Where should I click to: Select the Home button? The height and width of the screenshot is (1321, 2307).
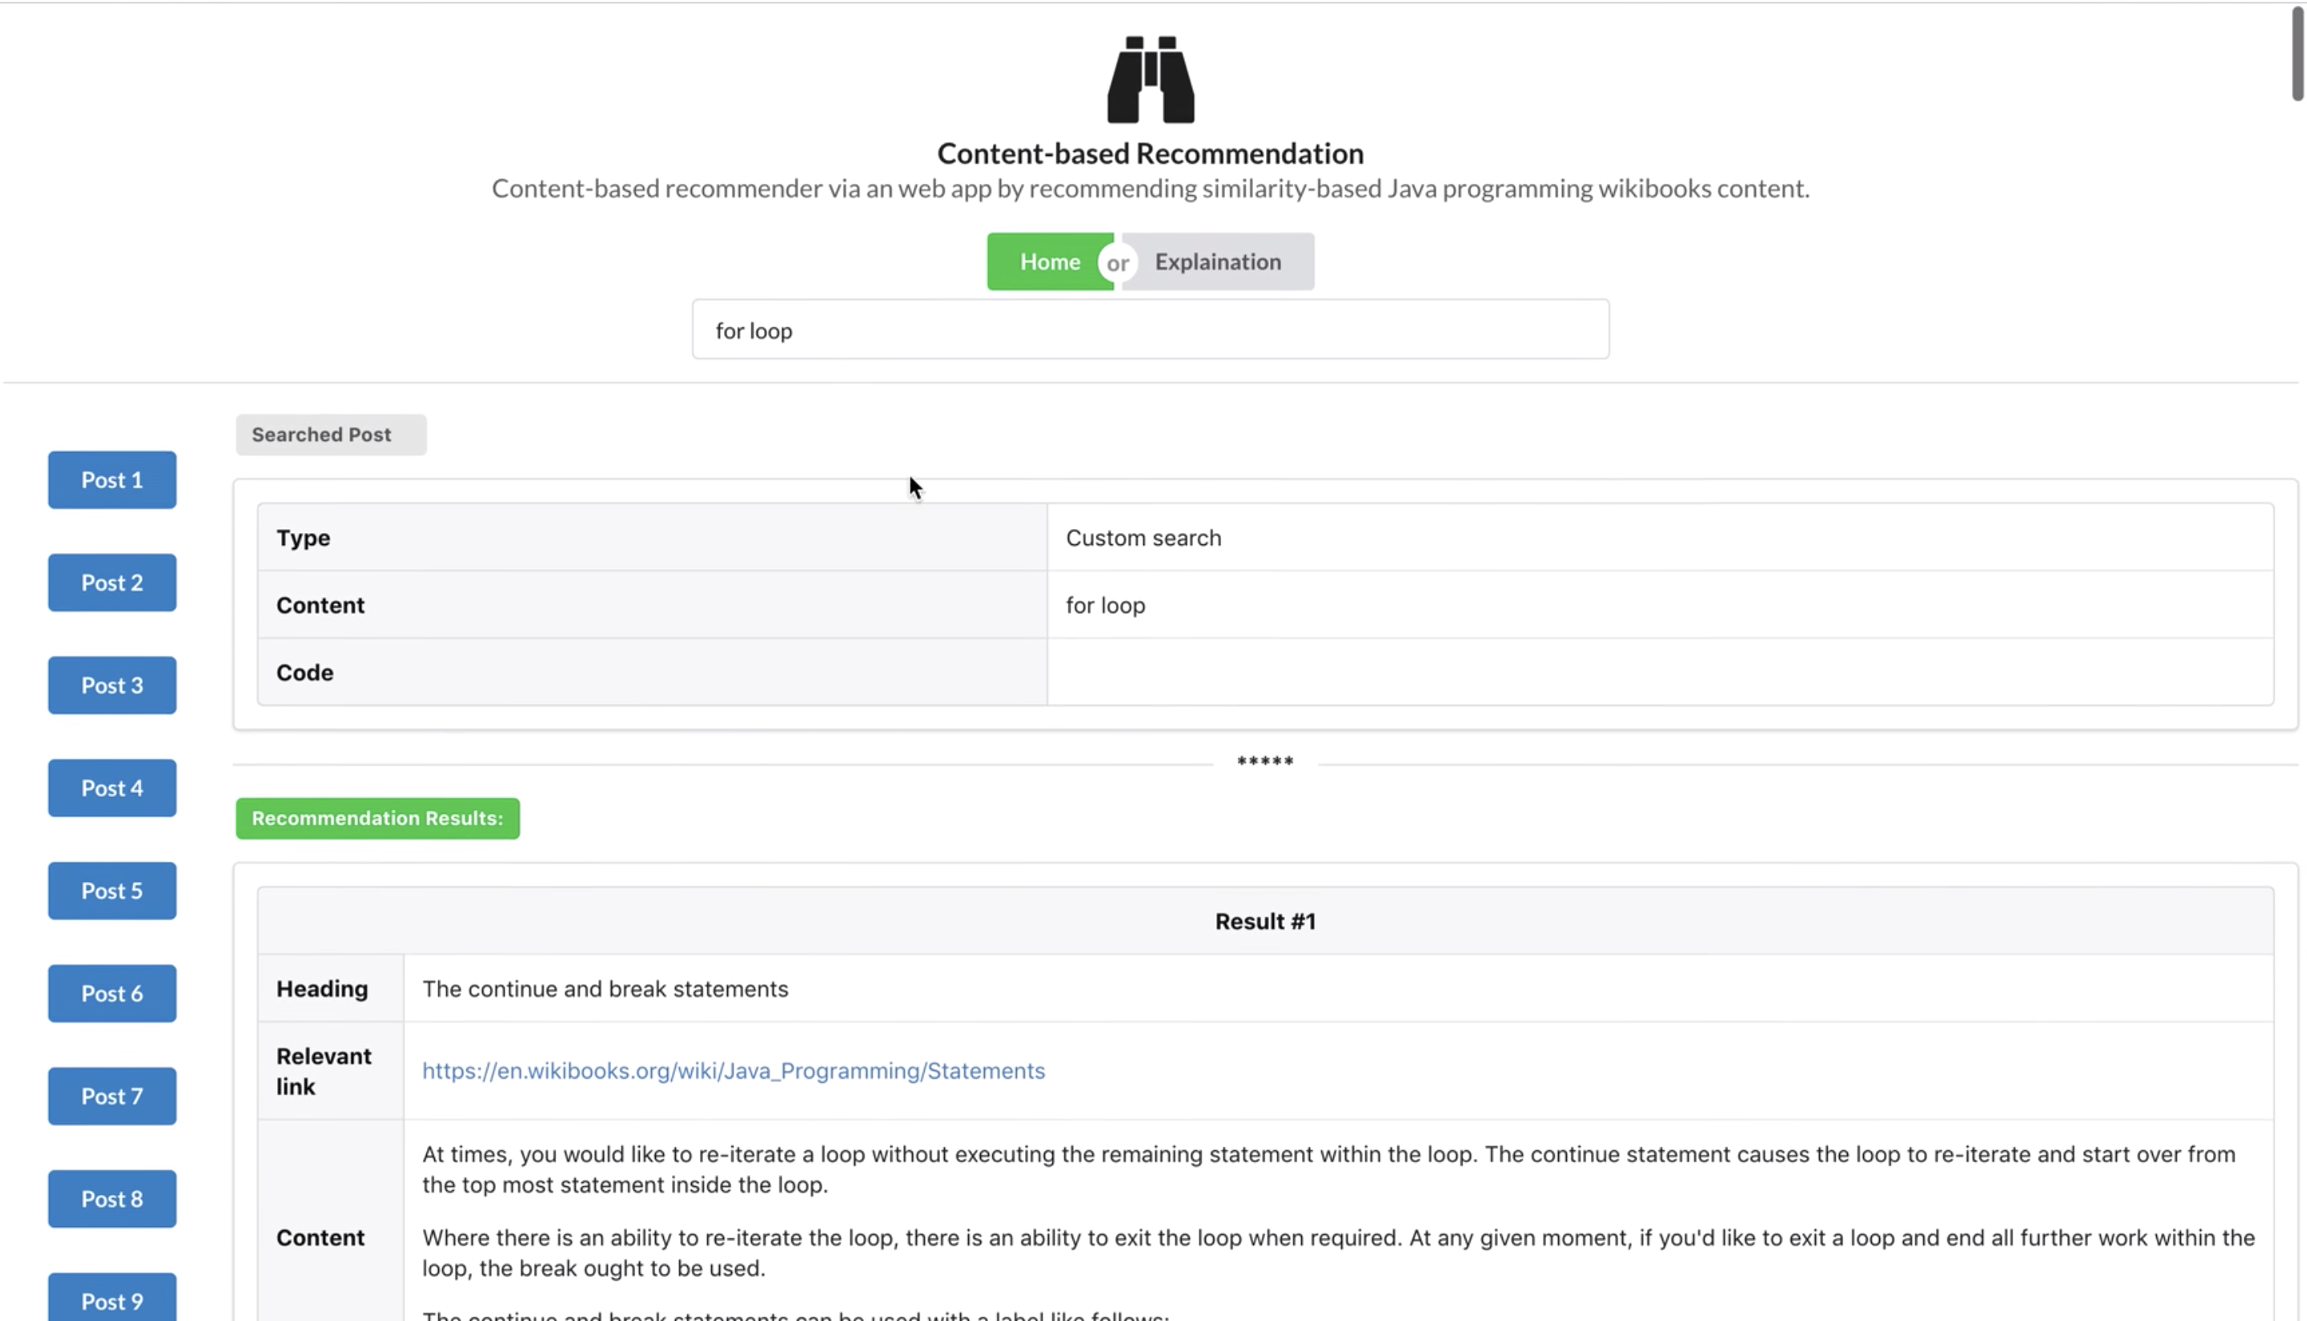point(1048,262)
